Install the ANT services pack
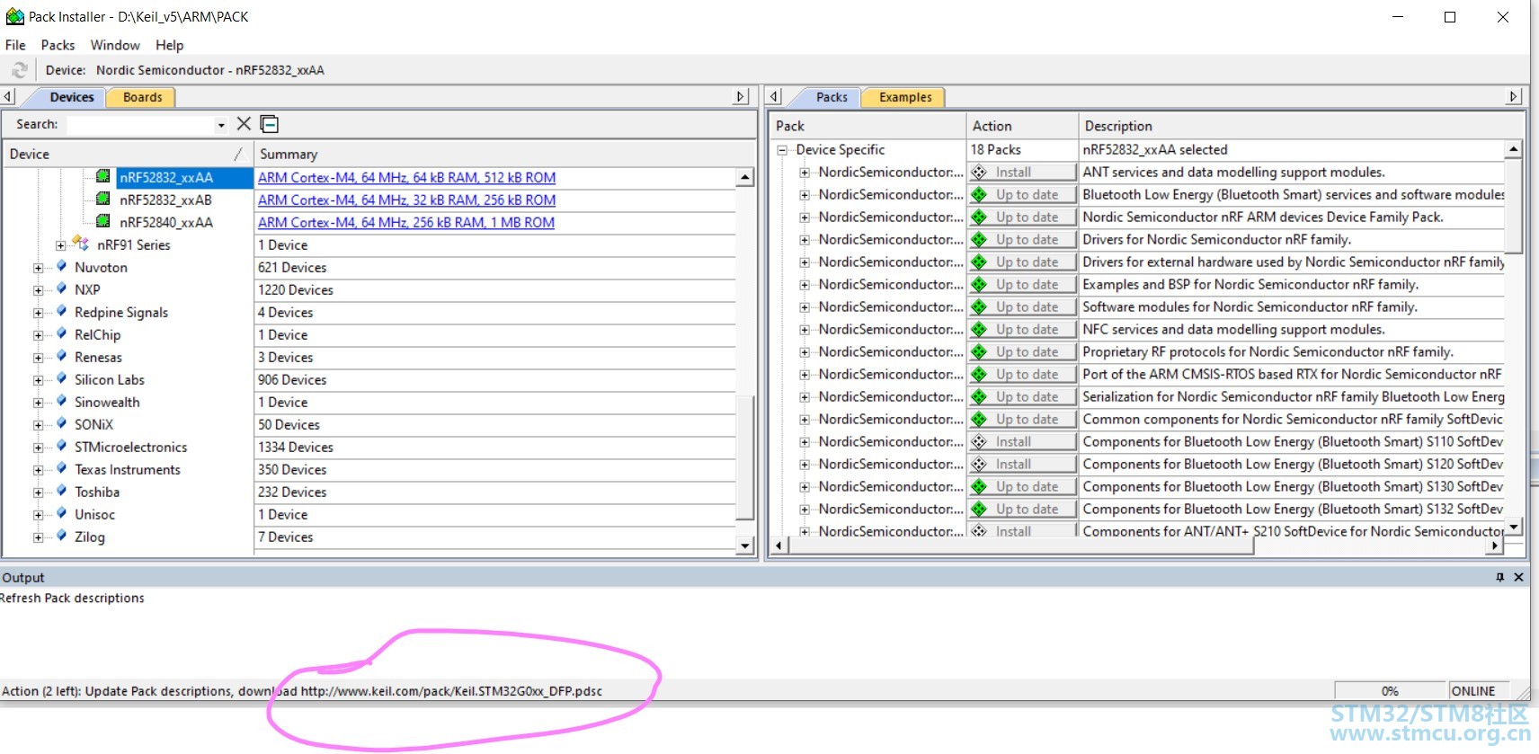The image size is (1539, 754). pos(1022,172)
